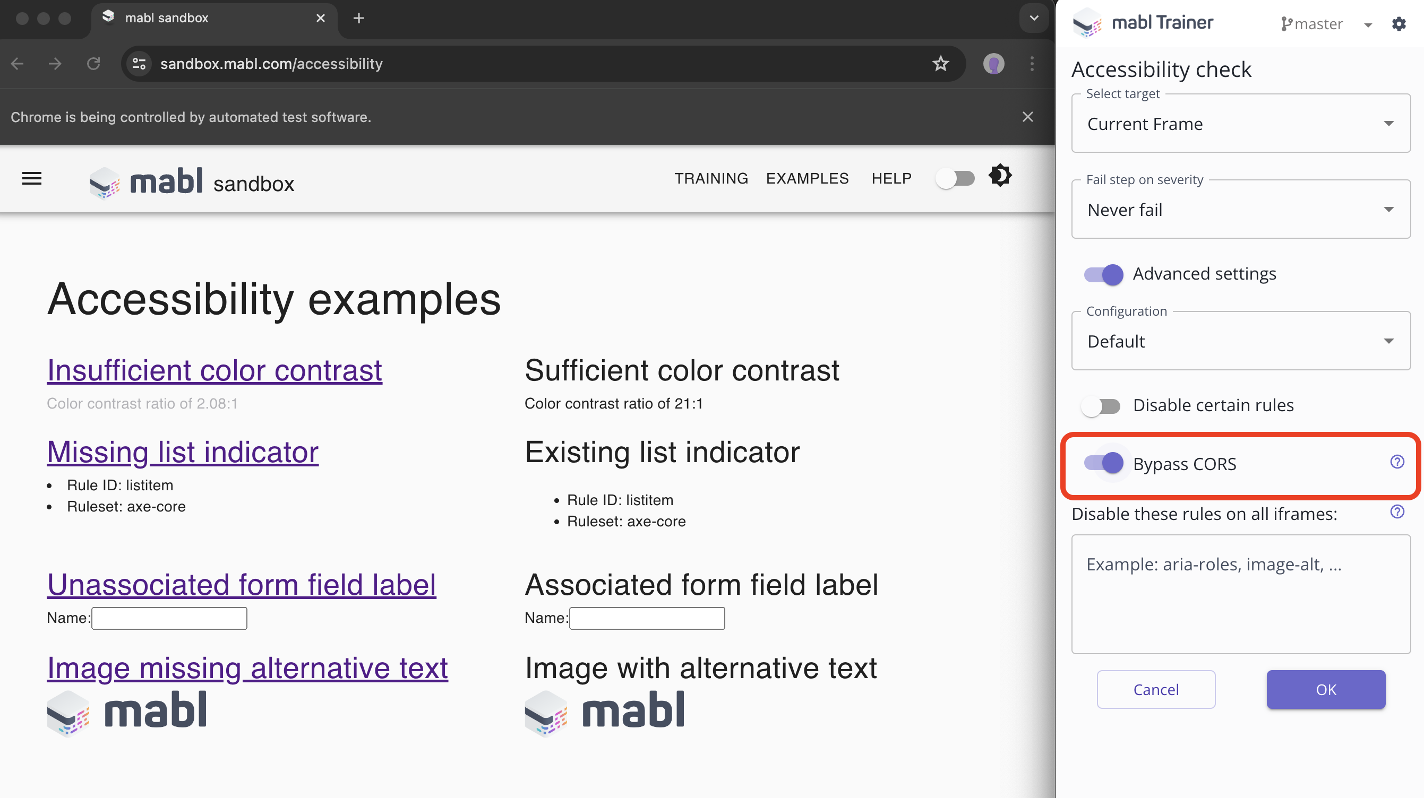This screenshot has width=1424, height=798.
Task: Reload the accessibility page
Action: click(94, 64)
